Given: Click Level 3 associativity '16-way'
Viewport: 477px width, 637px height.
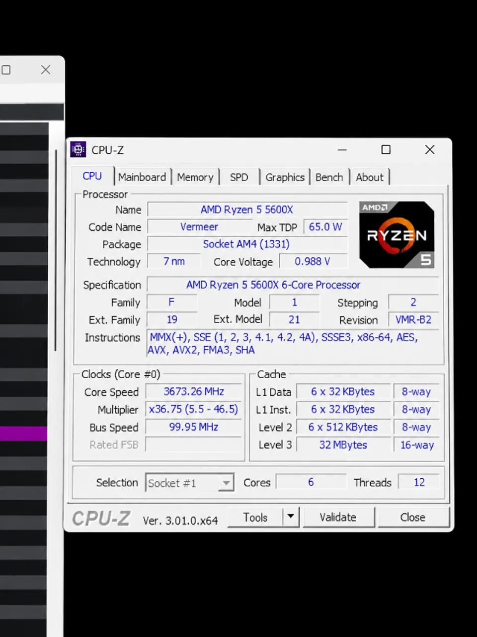Looking at the screenshot, I should click(416, 444).
